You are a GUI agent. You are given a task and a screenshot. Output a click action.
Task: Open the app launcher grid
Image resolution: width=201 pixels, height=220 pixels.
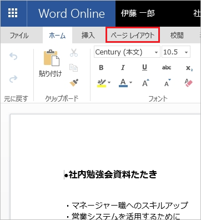13,13
